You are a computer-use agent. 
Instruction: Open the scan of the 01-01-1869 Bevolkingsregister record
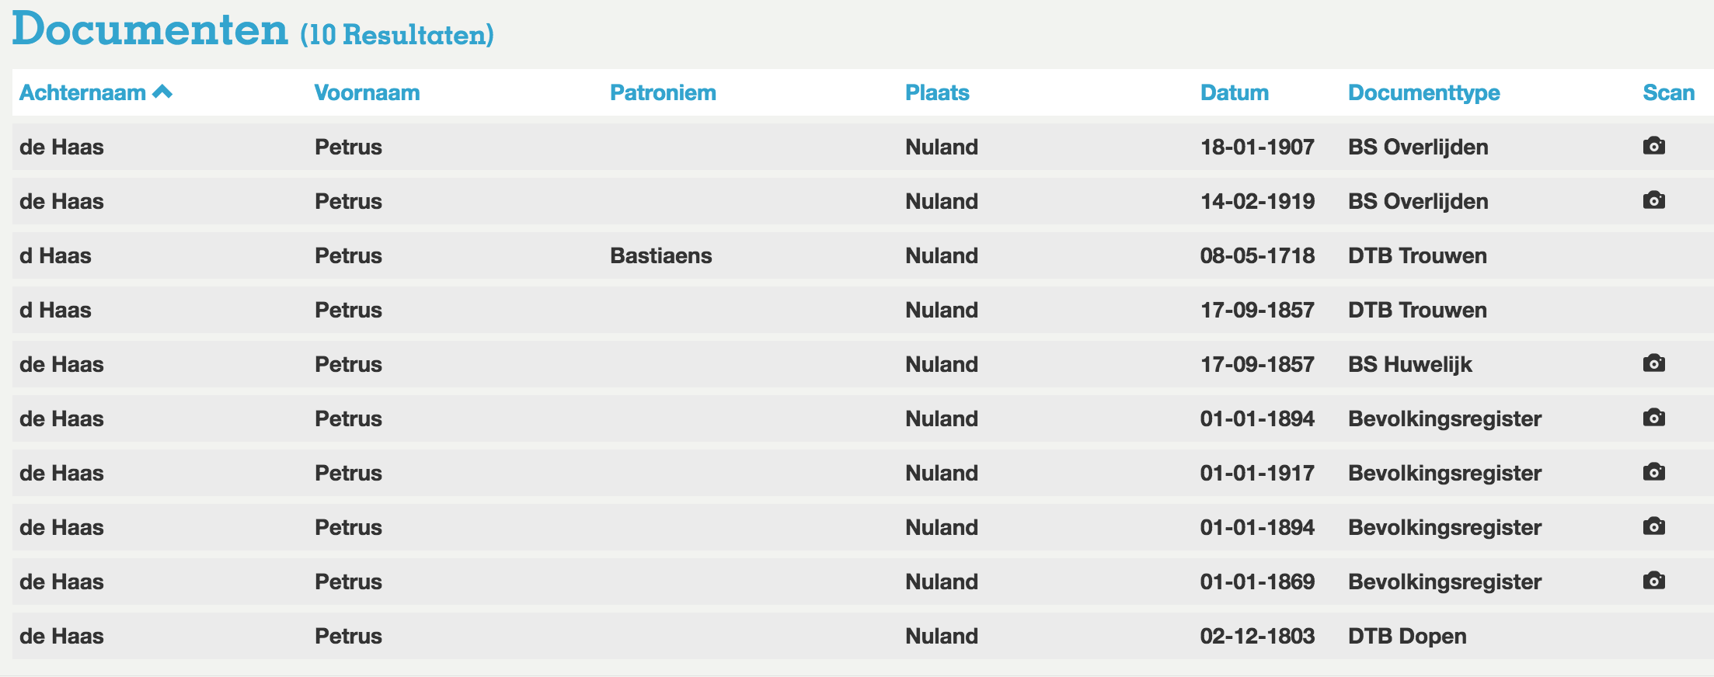tap(1654, 580)
